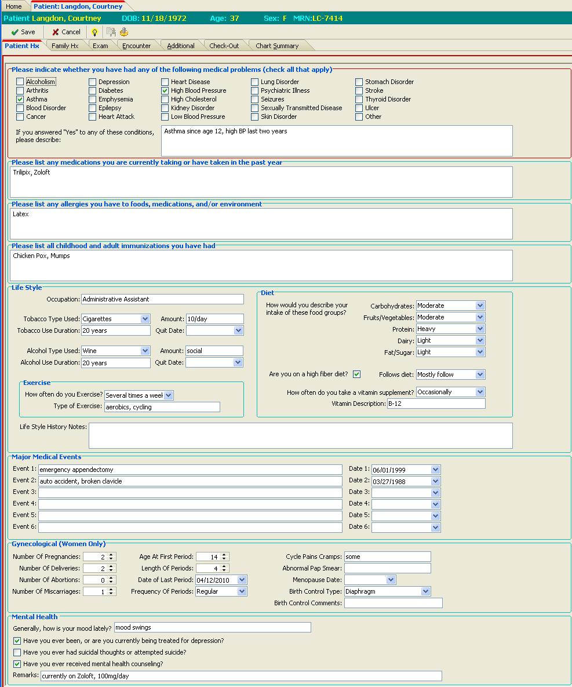This screenshot has height=687, width=572.
Task: Increase Number Of Pregnancies with the up arrow
Action: click(x=110, y=554)
